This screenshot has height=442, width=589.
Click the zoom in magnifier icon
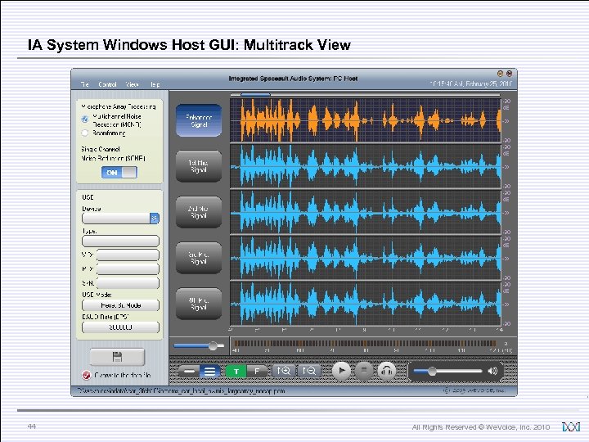pos(284,371)
